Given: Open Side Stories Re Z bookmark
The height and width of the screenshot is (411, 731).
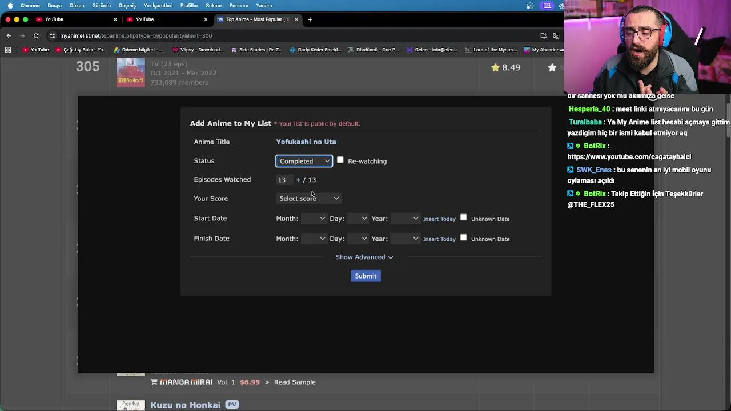Looking at the screenshot, I should [x=256, y=50].
